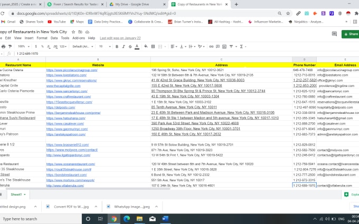
Task: Click the green Share button
Action: click(351, 34)
